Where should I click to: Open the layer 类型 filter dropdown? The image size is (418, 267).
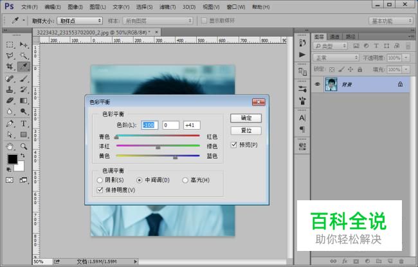[x=331, y=46]
